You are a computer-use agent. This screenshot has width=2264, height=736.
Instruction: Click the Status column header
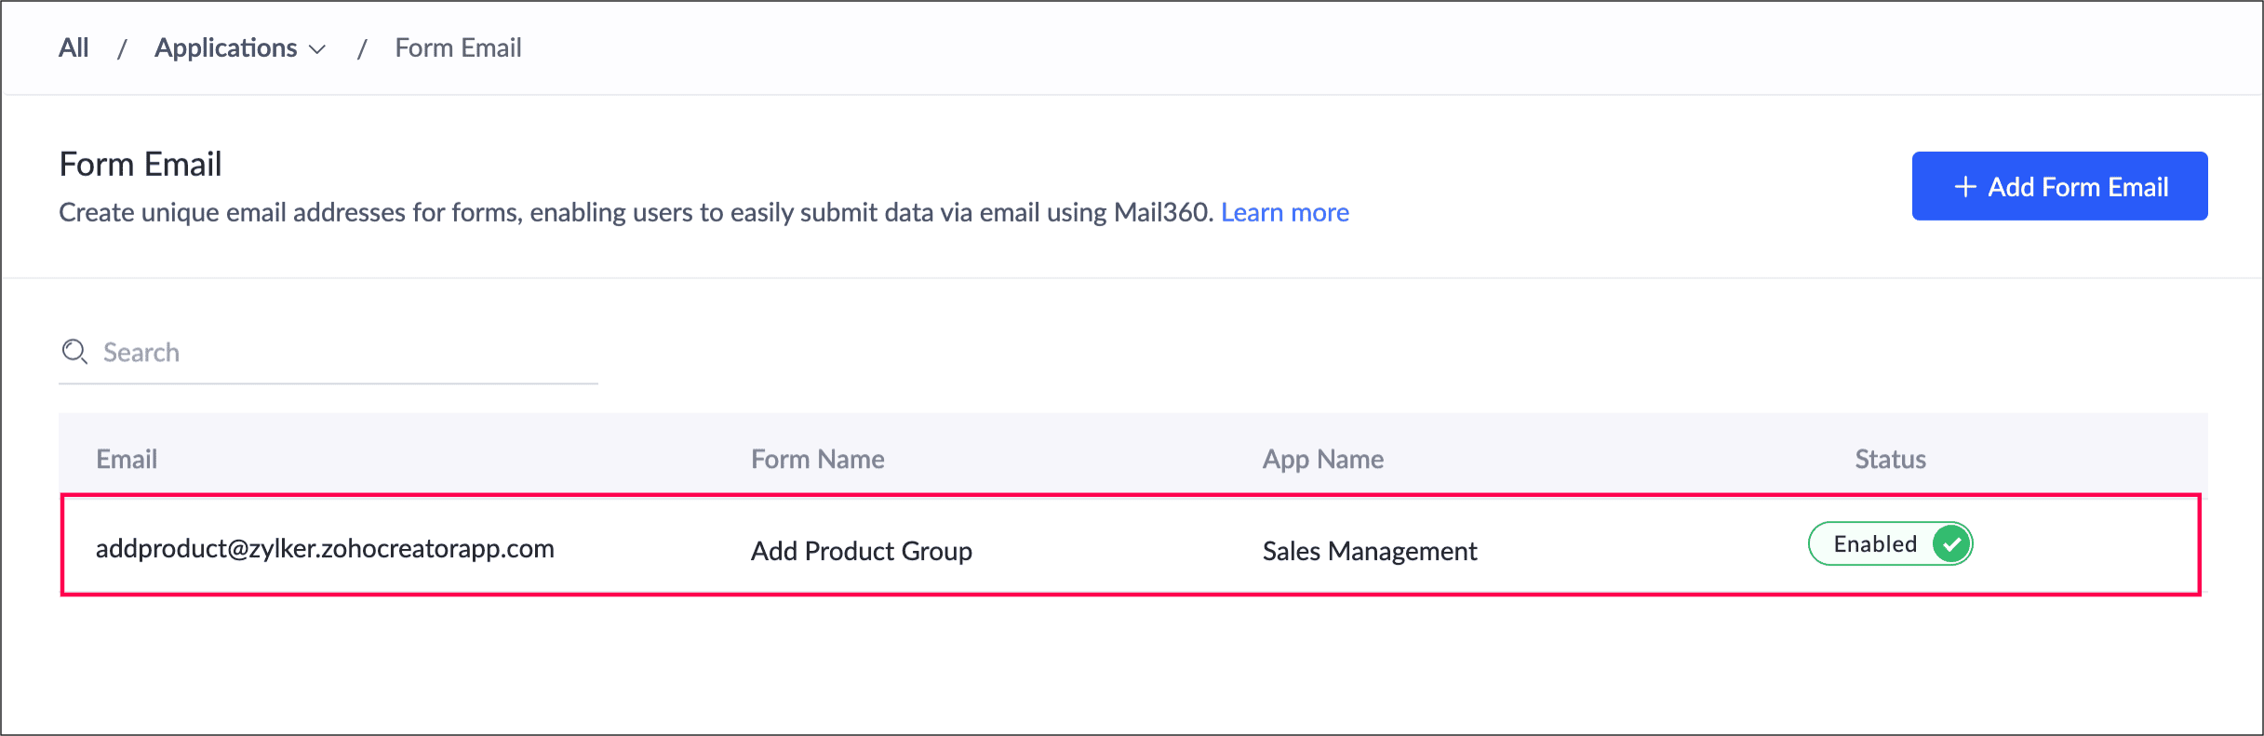1890,459
